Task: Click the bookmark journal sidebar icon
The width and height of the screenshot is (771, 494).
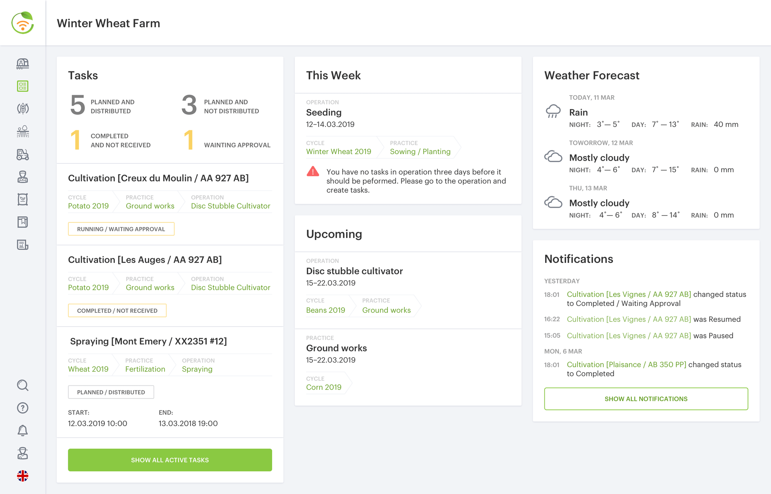Action: pos(23,222)
